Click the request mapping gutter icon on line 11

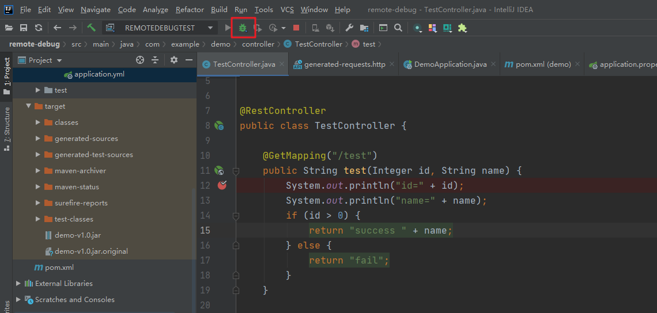coord(219,171)
